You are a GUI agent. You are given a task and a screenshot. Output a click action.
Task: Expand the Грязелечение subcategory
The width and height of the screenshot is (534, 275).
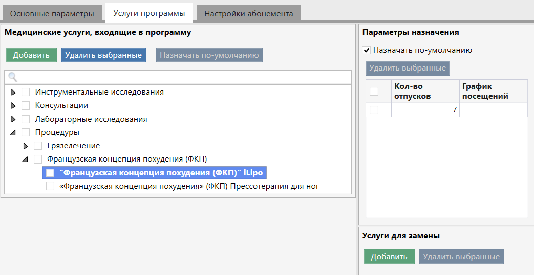click(26, 146)
